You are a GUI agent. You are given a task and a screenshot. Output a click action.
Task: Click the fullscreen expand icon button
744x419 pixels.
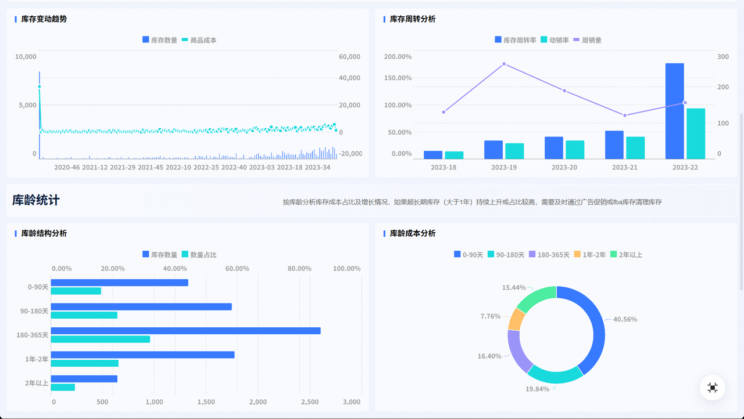point(713,388)
